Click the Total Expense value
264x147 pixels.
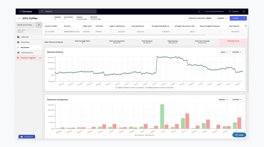pyautogui.click(x=173, y=43)
